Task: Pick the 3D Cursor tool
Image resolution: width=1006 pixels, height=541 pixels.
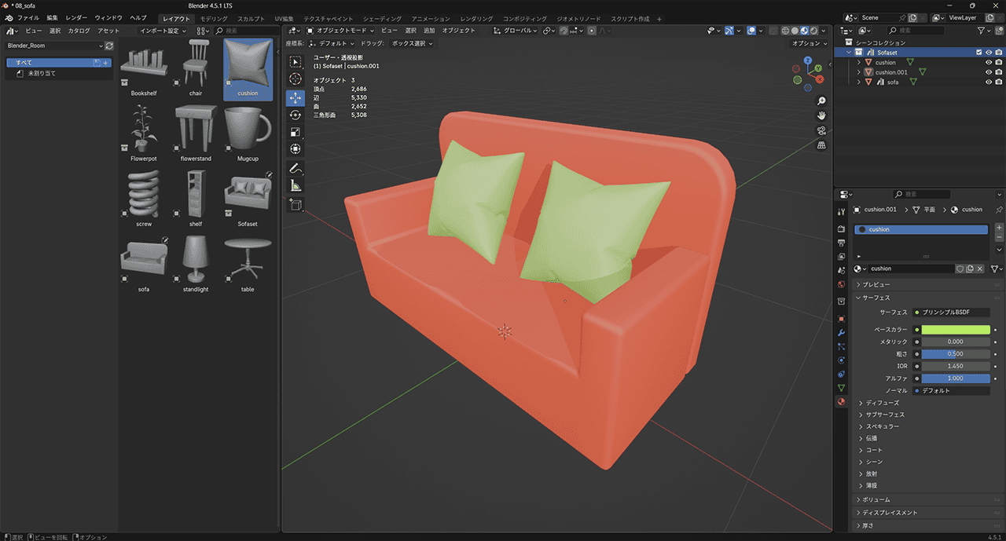Action: [x=296, y=79]
